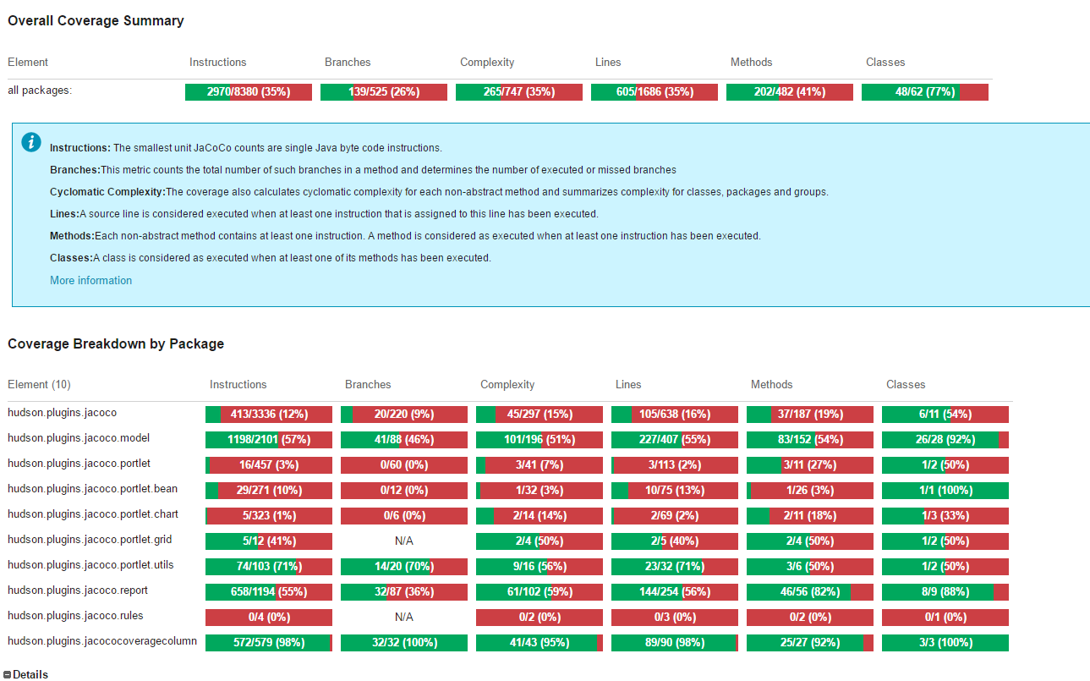Click the blue info icon in the notice box
Screen dimensions: 1090x681
coord(31,142)
